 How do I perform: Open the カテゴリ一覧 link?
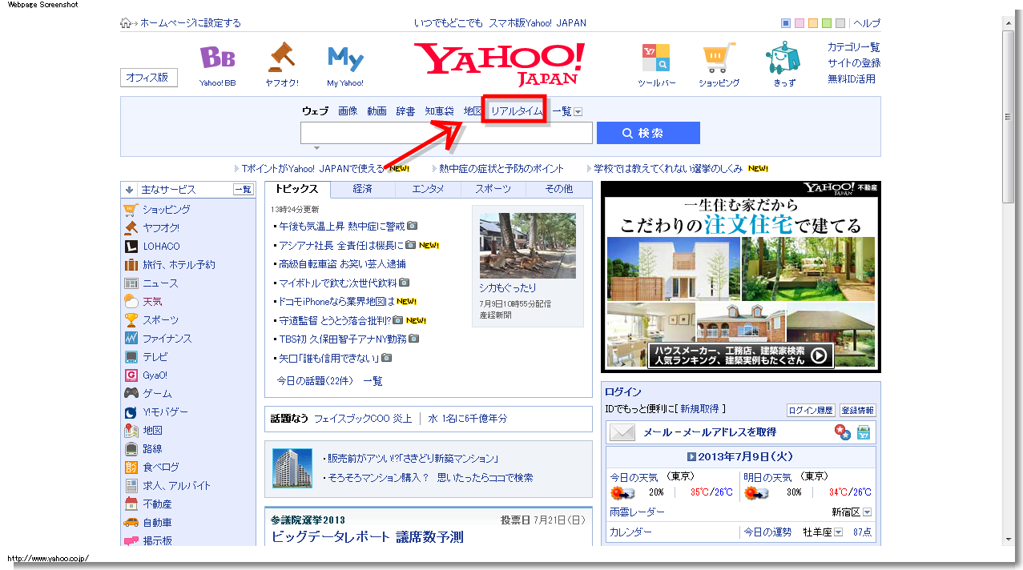pyautogui.click(x=853, y=47)
